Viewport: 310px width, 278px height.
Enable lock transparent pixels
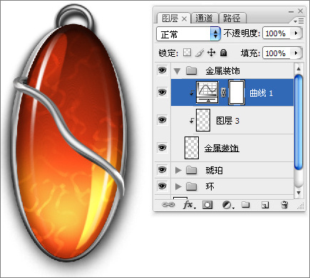click(x=187, y=53)
